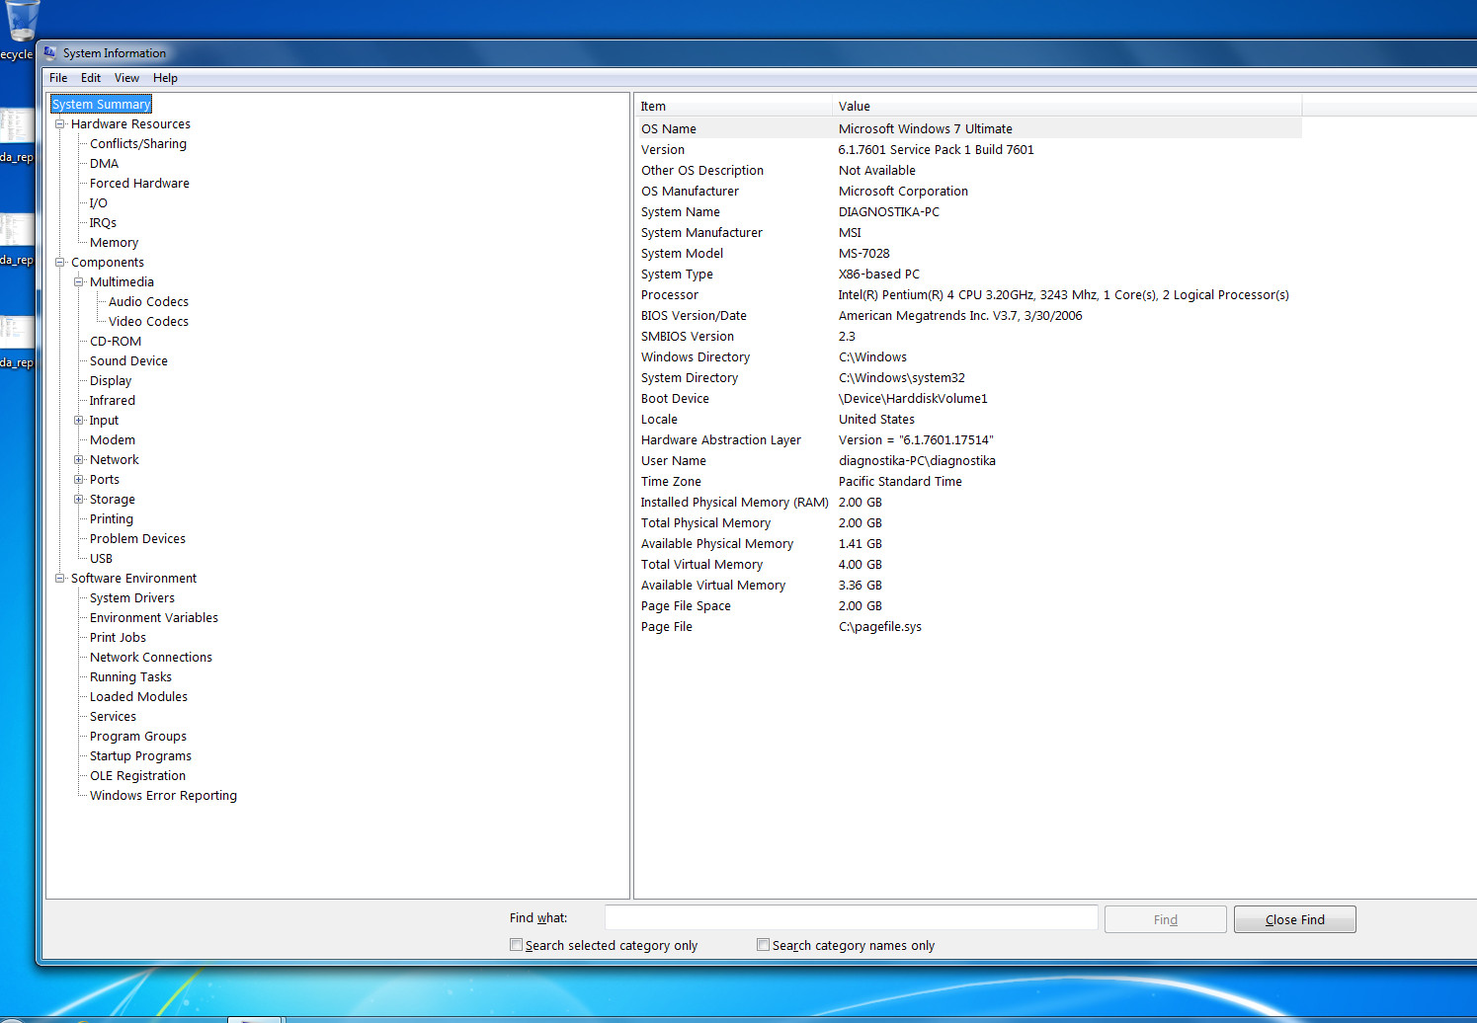Open the Help menu
This screenshot has width=1477, height=1023.
coord(165,78)
